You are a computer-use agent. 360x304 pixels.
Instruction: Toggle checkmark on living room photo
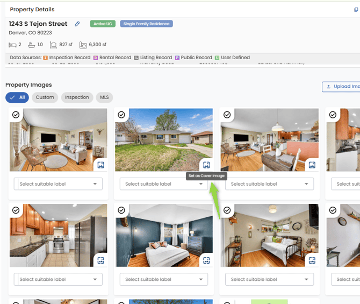click(x=16, y=115)
